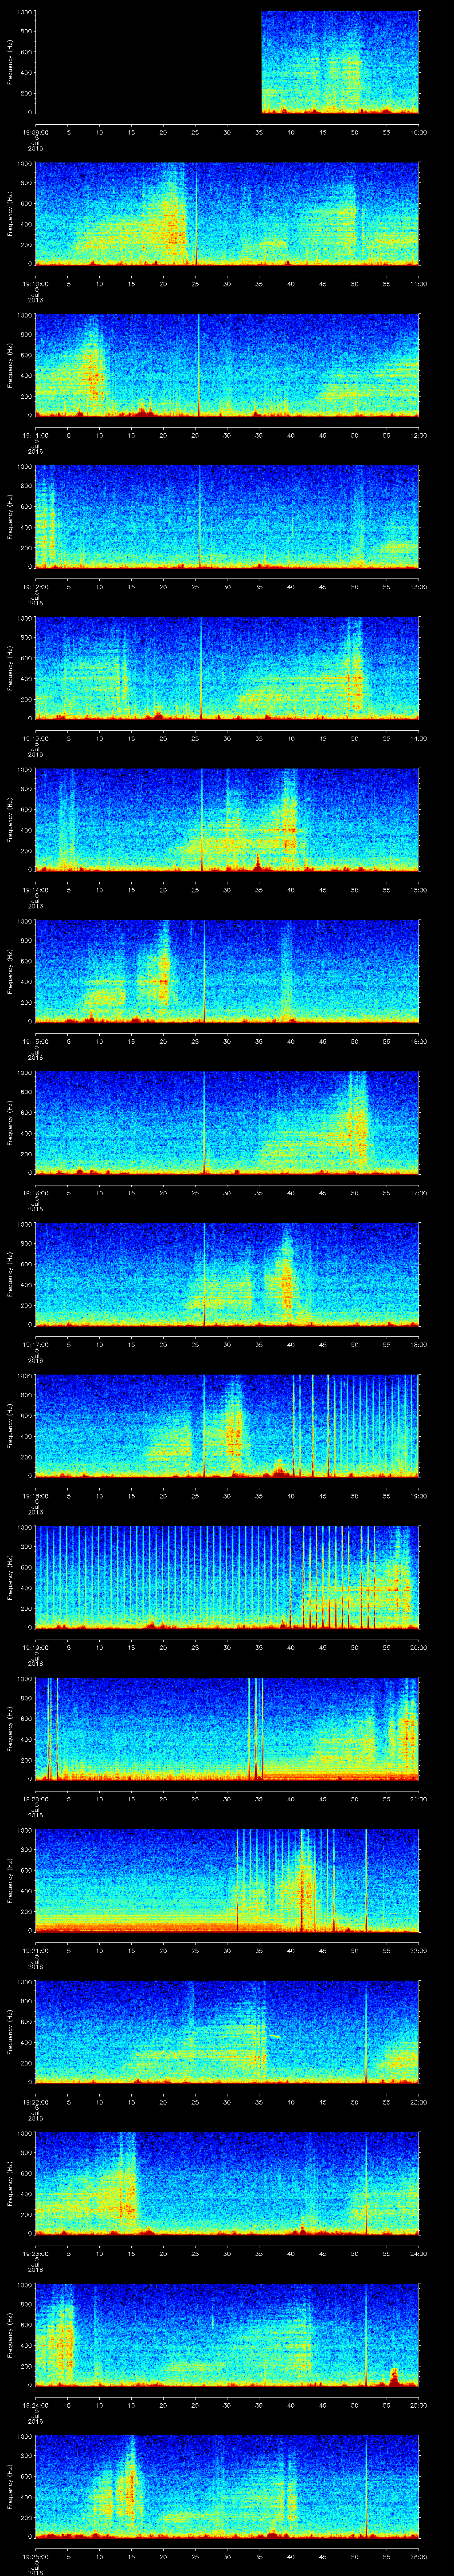Click the 19:09:00 time axis label
Viewport: 454px width, 2576px height.
click(35, 132)
